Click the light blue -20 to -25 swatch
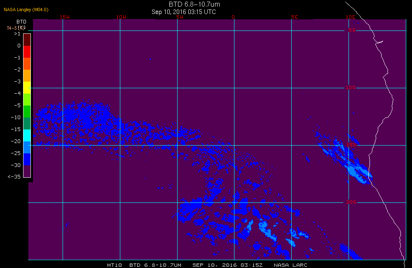 27,147
